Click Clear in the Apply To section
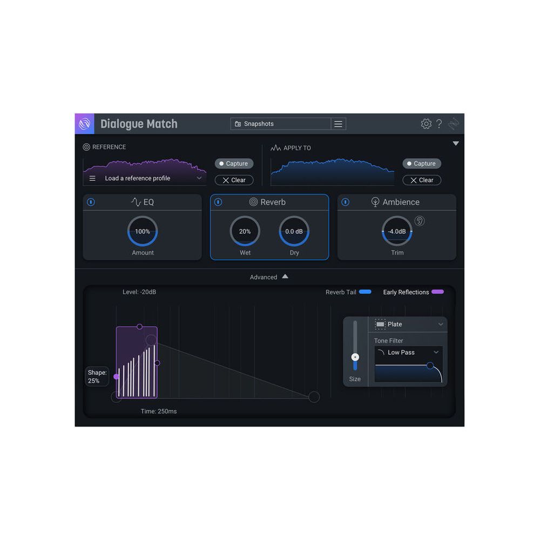 point(422,180)
